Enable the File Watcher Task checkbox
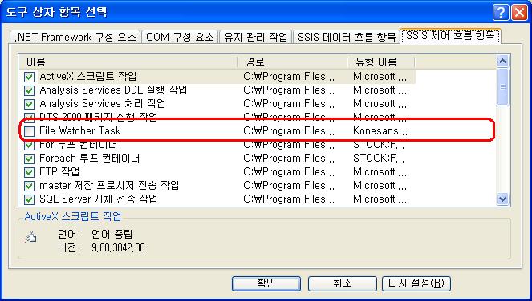 (x=29, y=131)
